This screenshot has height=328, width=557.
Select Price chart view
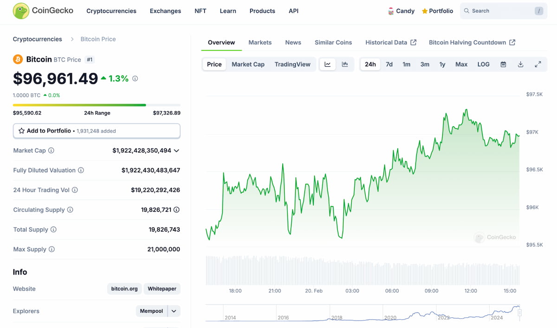[x=214, y=64]
